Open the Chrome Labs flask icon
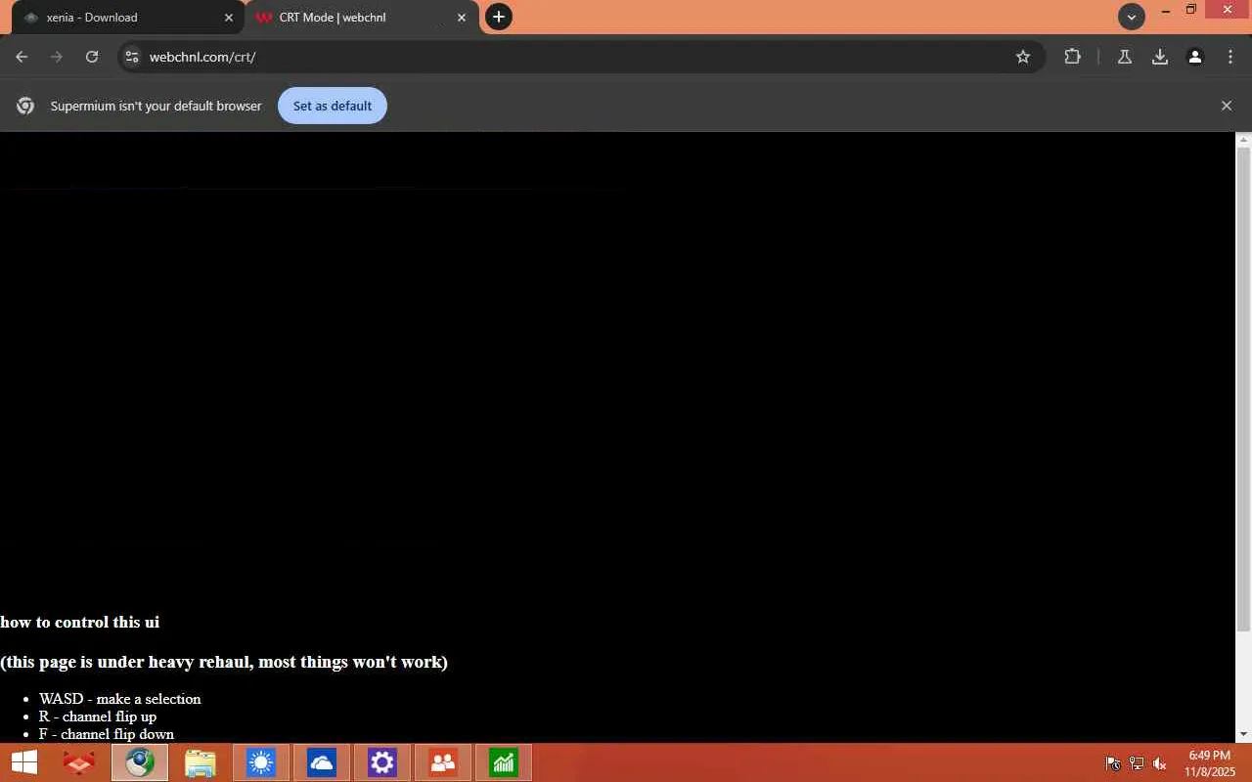The width and height of the screenshot is (1252, 782). pos(1125,57)
